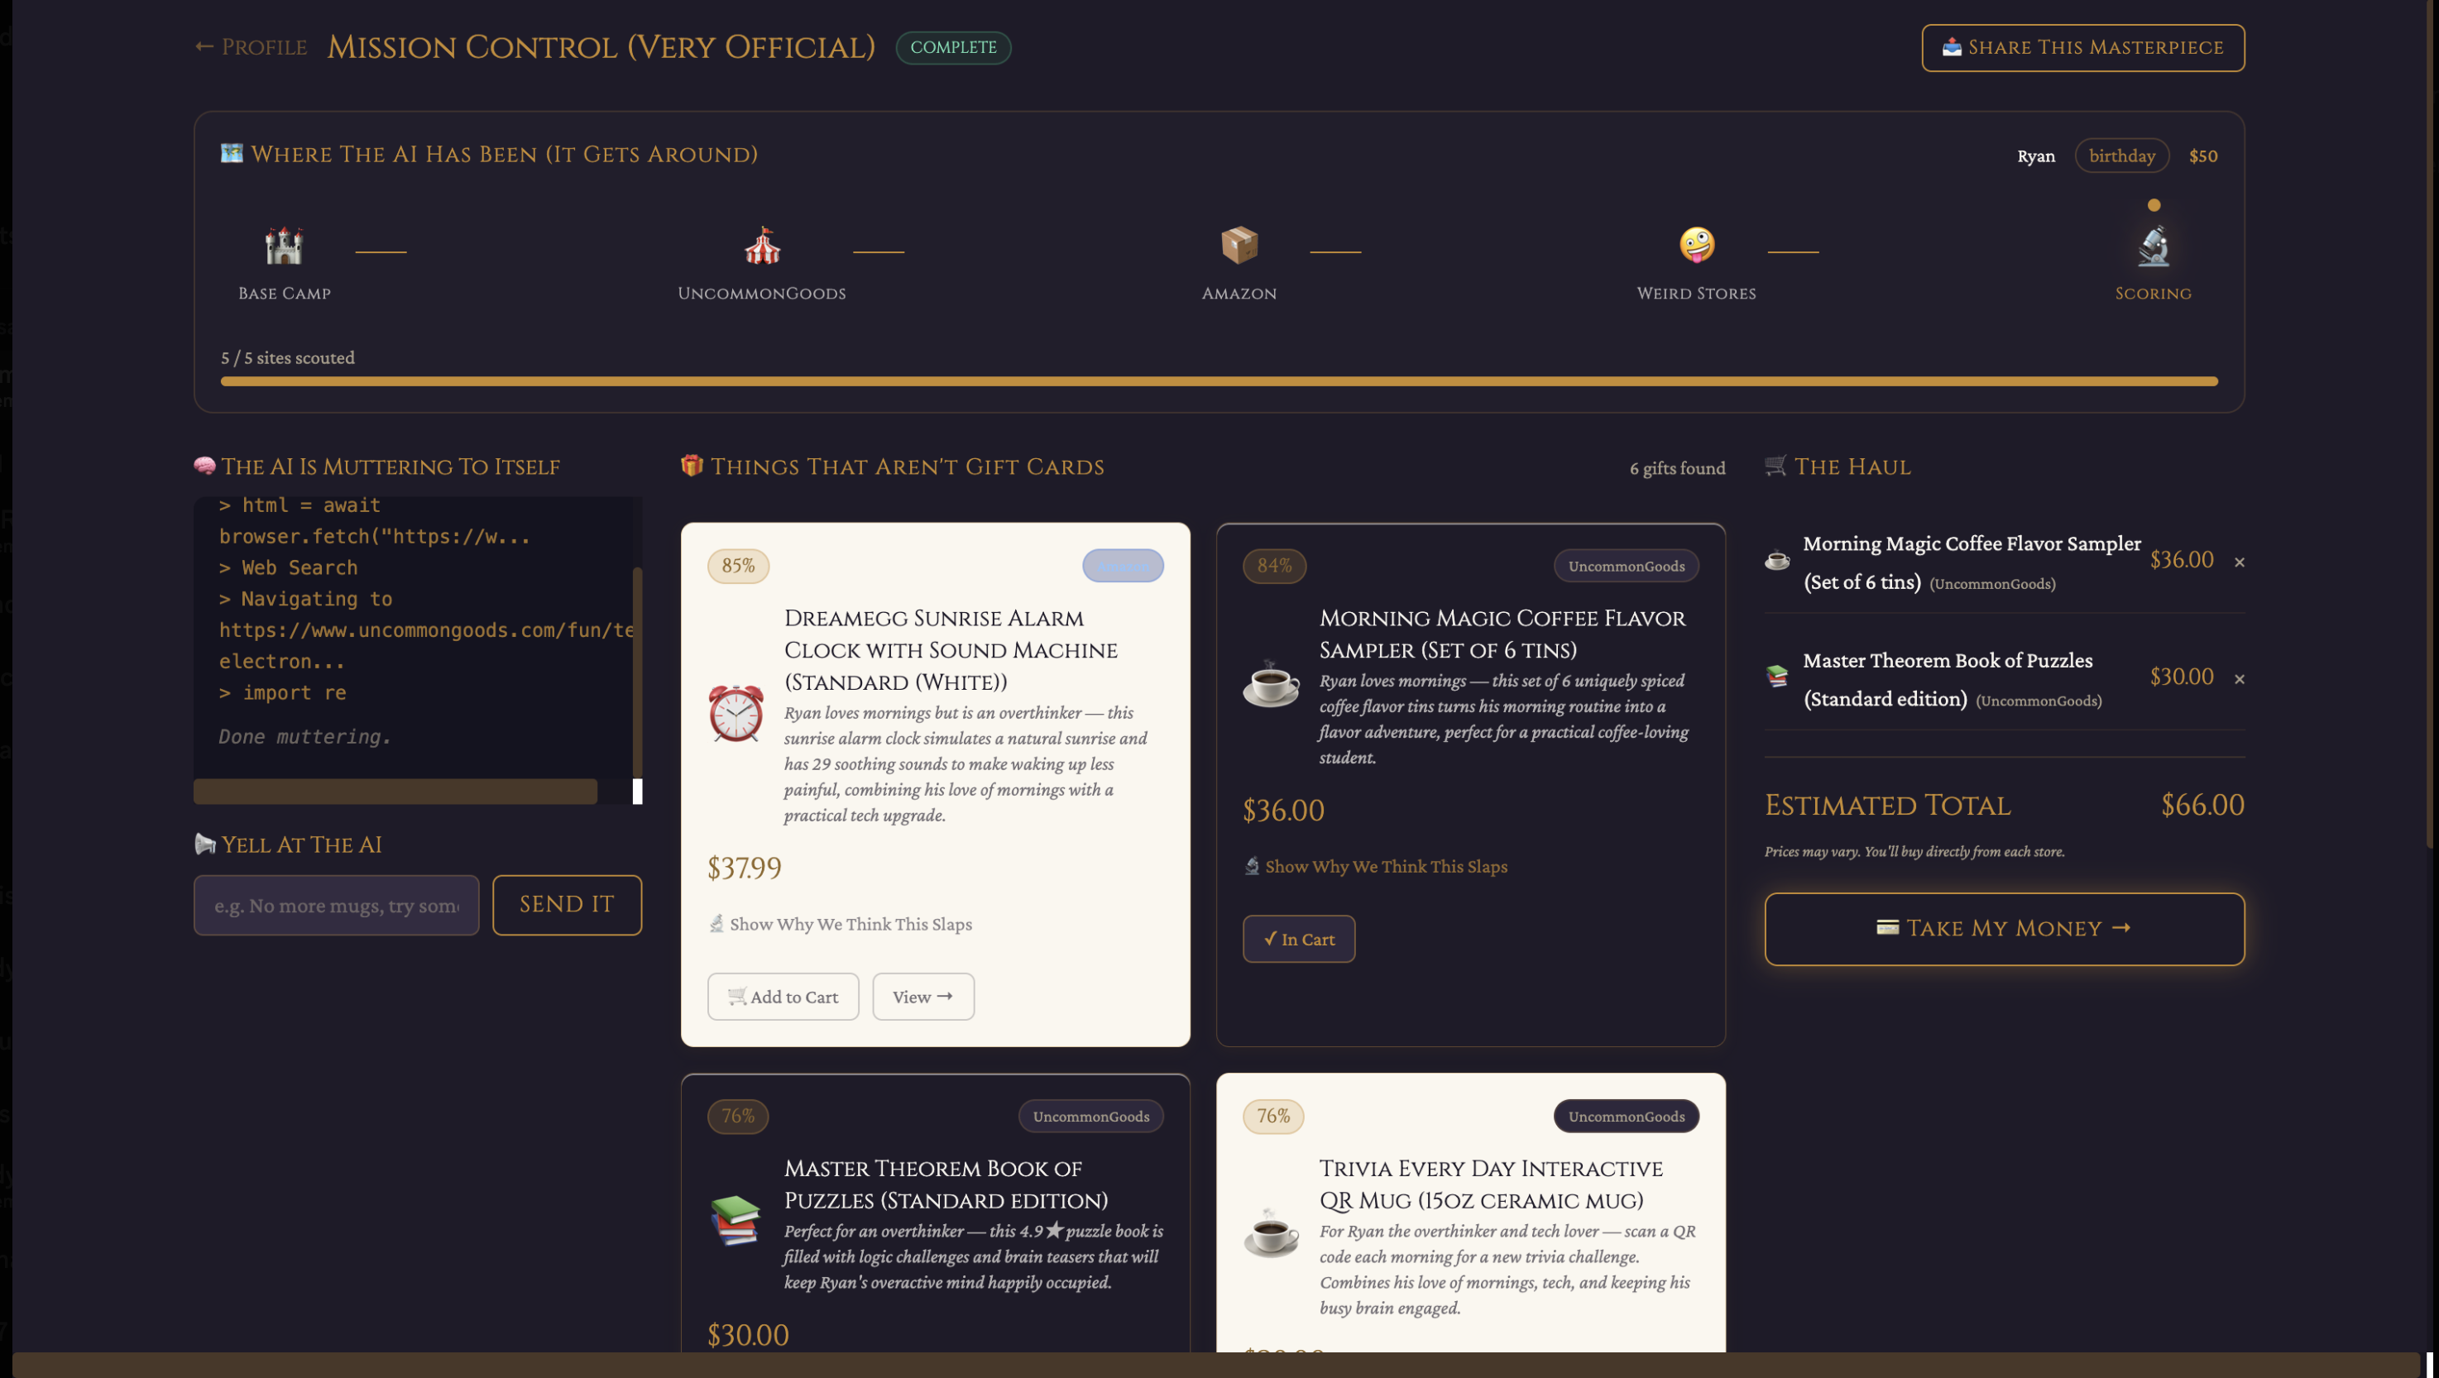Click Take My Money checkout button

2004,928
